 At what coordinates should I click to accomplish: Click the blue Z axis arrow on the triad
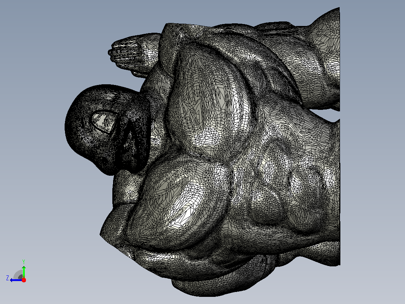16,280
